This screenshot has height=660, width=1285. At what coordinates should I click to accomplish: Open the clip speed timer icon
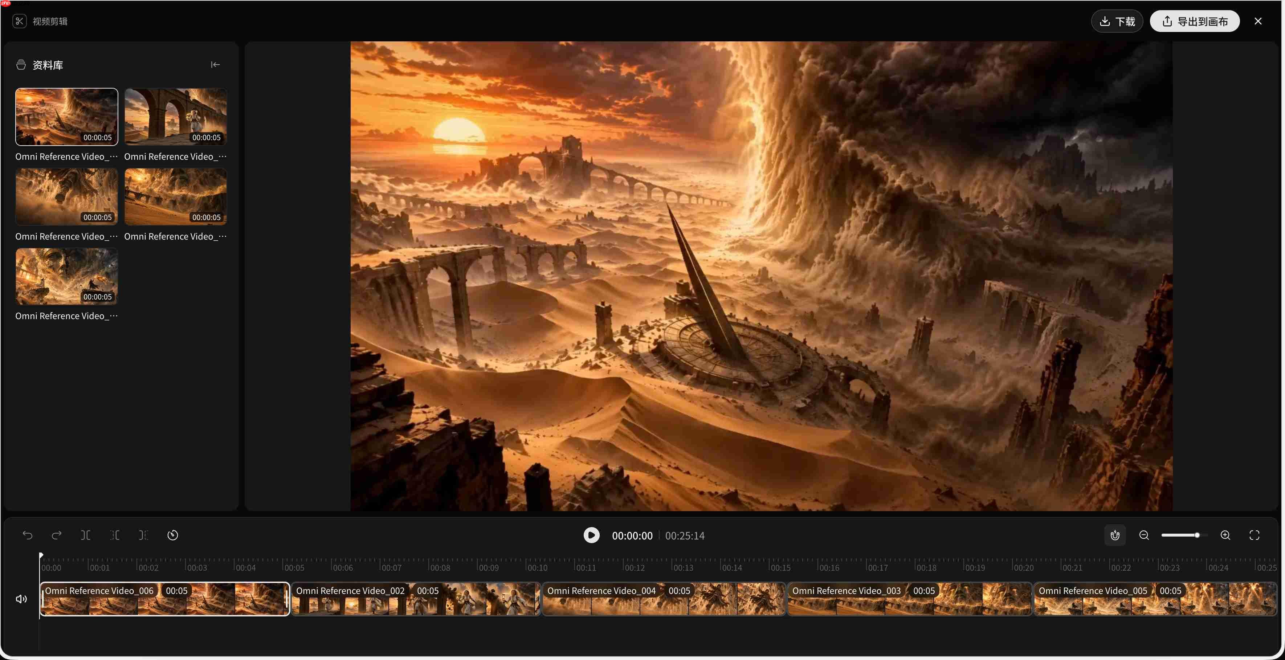tap(172, 535)
